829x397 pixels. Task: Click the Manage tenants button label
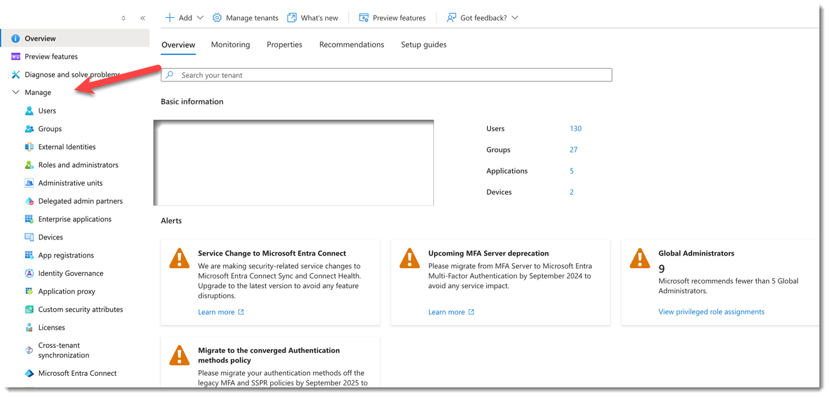[x=252, y=18]
